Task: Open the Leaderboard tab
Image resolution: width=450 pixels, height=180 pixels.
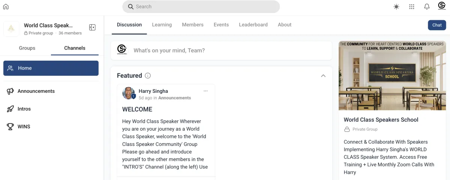Action: 253,25
